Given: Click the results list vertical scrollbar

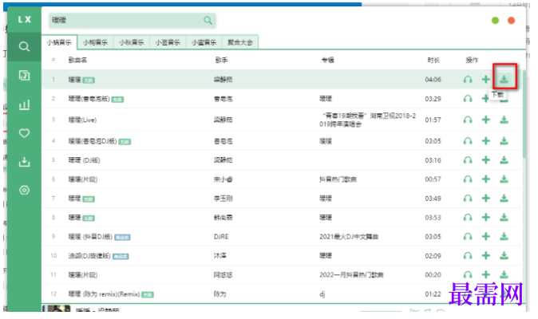Looking at the screenshot, I should (x=524, y=115).
